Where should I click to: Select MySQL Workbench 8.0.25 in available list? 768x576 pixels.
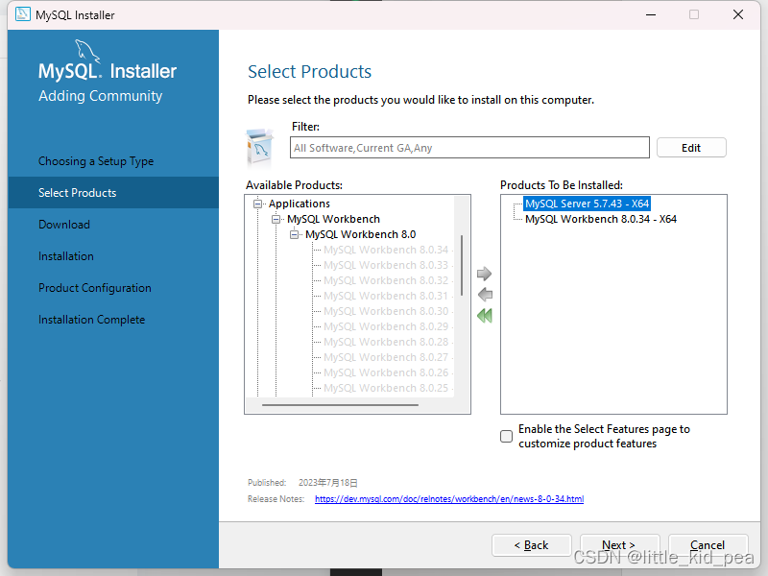pos(386,389)
